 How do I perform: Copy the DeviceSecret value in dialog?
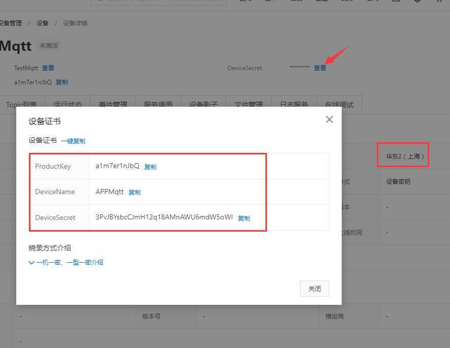[x=244, y=218]
